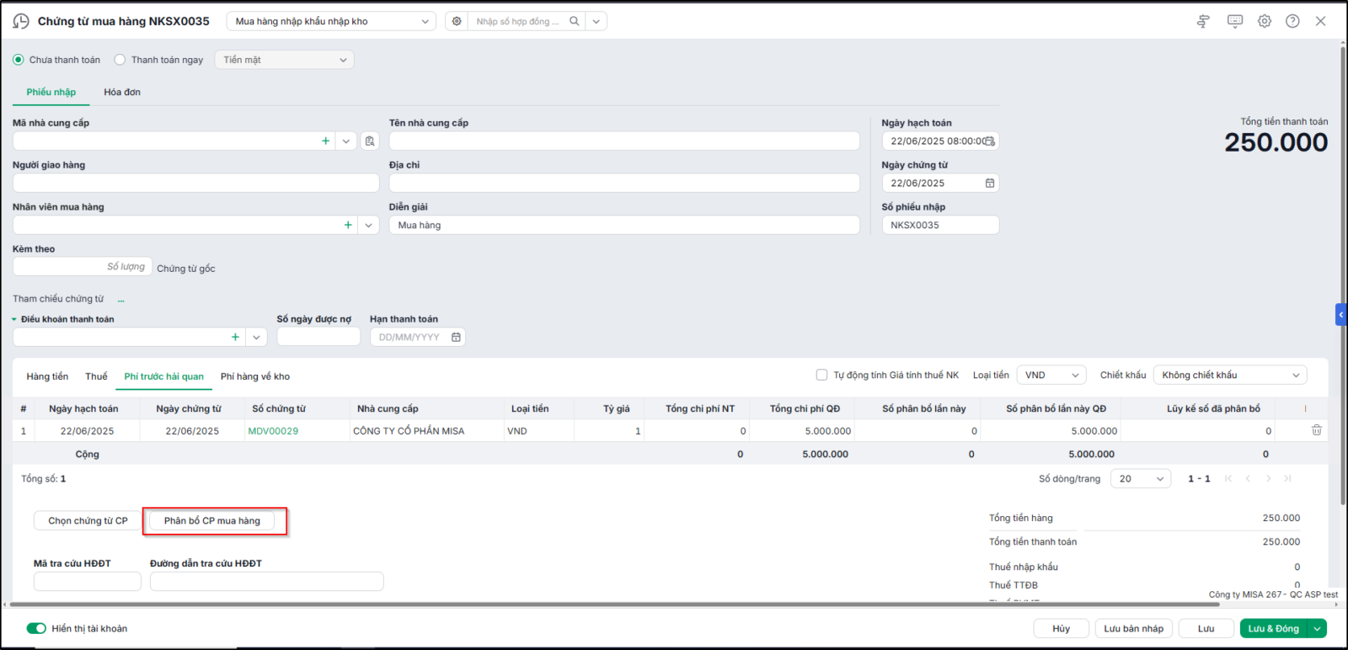The height and width of the screenshot is (650, 1348).
Task: Select Thanh toán ngay radio button
Action: [120, 60]
